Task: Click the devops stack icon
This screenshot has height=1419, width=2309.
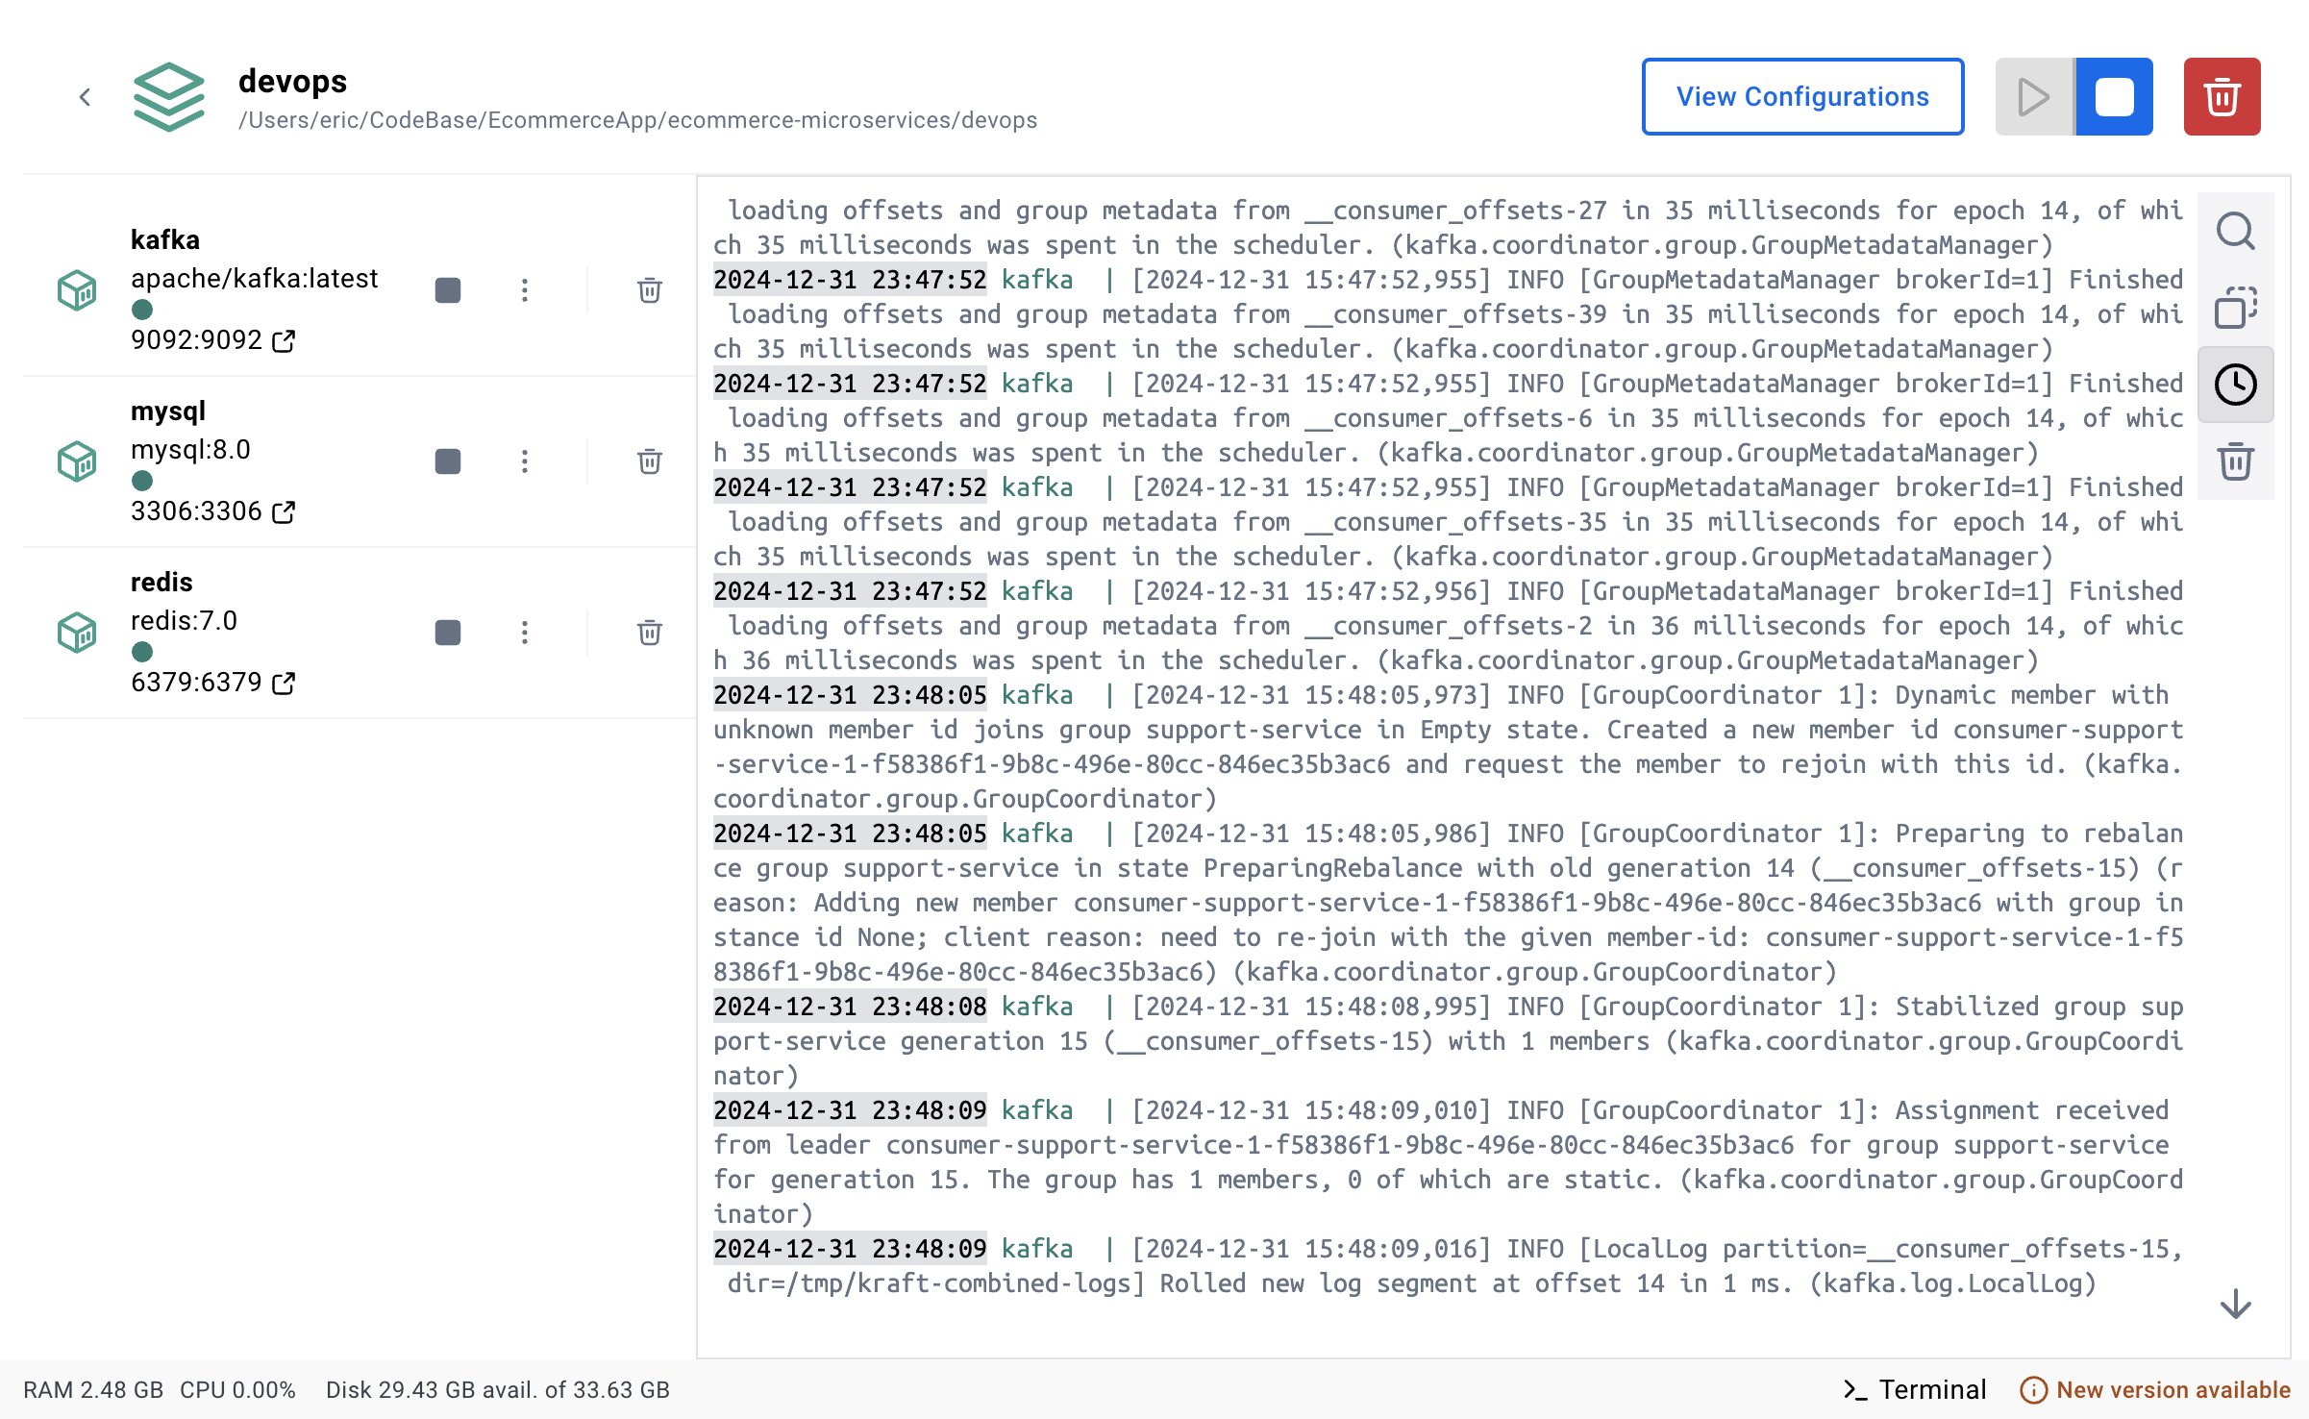Action: click(166, 96)
